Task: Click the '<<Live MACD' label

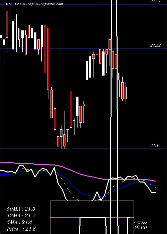Action: pos(141,225)
